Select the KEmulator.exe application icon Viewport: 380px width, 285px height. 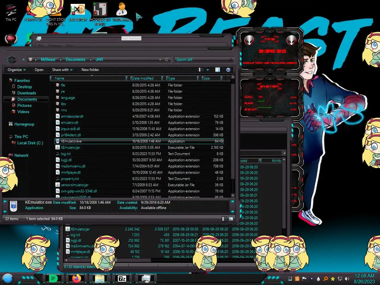coord(58,141)
